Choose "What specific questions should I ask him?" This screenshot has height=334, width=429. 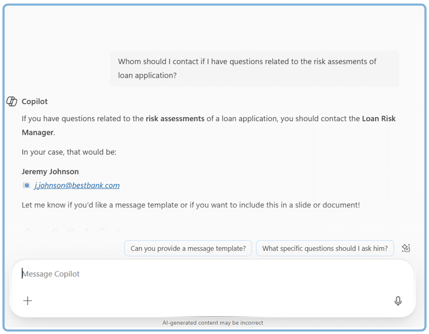coord(325,249)
